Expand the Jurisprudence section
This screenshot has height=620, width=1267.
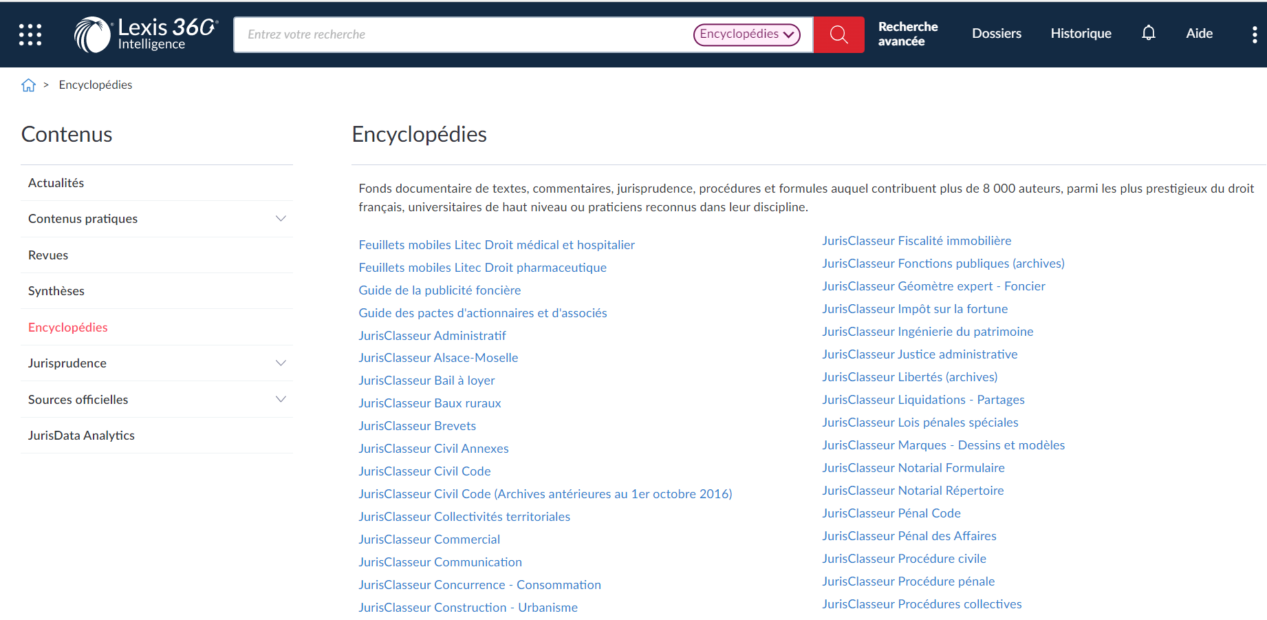[281, 363]
